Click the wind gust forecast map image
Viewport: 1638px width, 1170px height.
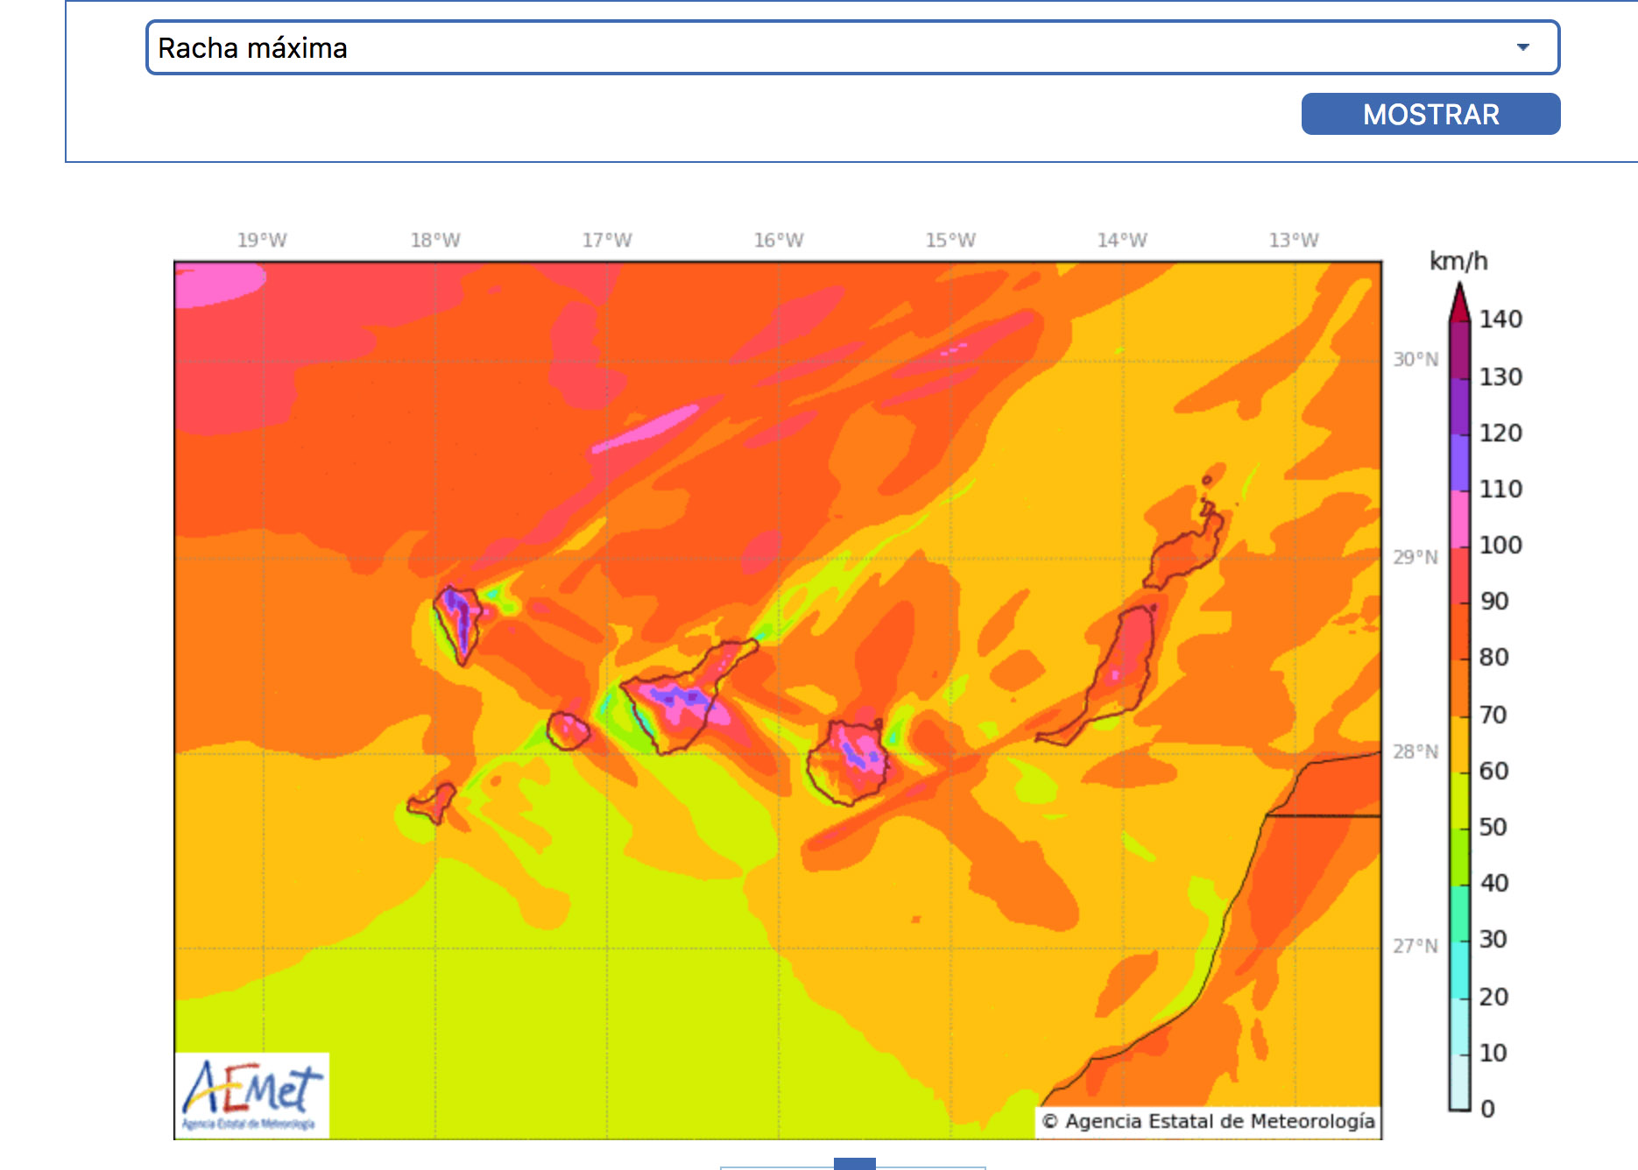pos(778,700)
